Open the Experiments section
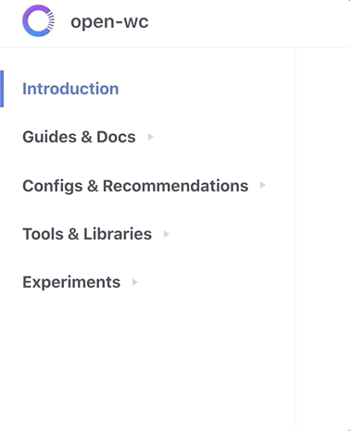The width and height of the screenshot is (350, 431). click(x=71, y=282)
